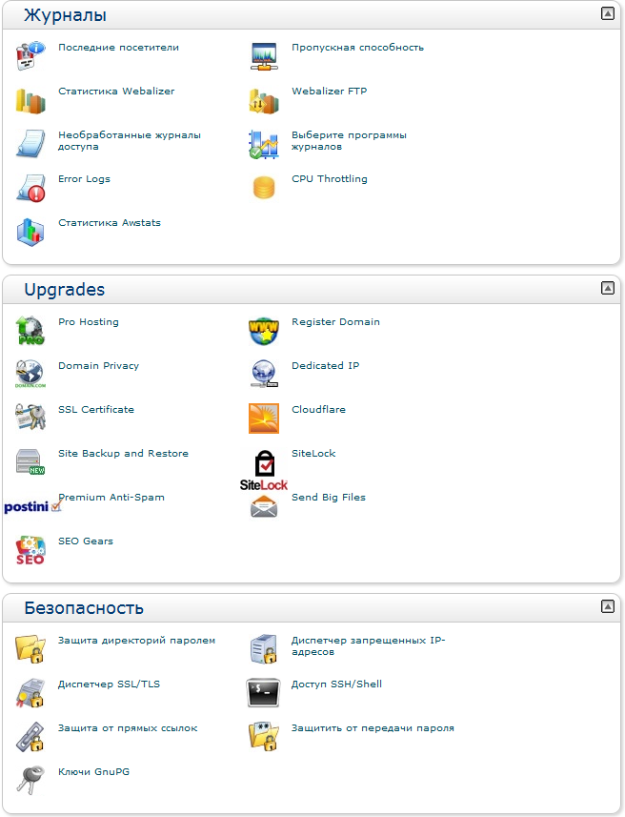The image size is (625, 817).
Task: Open the SSL Certificate link
Action: point(96,410)
